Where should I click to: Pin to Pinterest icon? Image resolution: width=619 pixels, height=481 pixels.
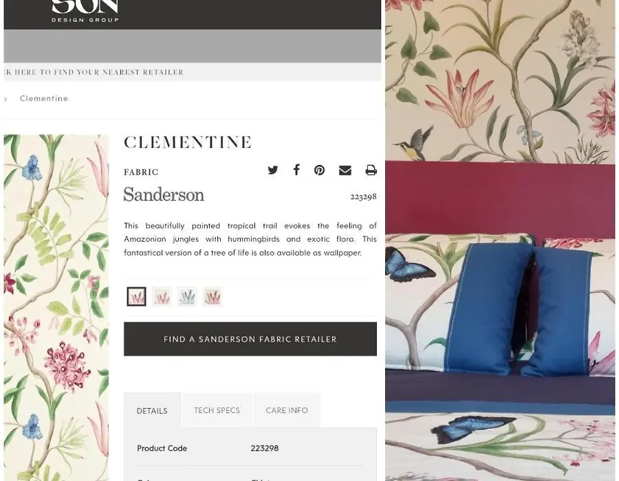point(319,170)
